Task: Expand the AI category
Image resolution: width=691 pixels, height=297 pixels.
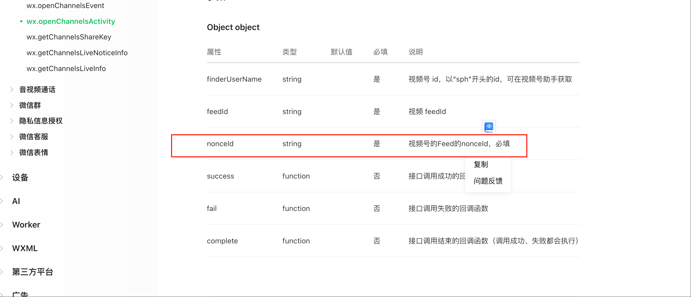Action: pos(16,201)
